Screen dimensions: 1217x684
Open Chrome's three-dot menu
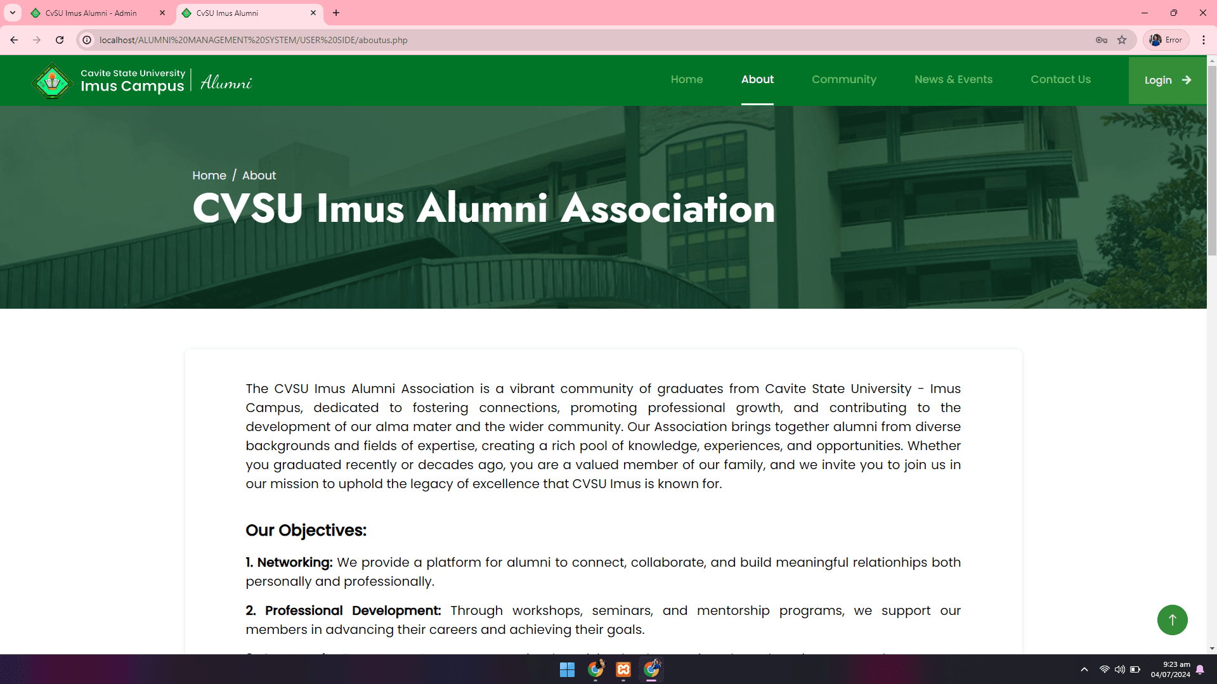1204,39
